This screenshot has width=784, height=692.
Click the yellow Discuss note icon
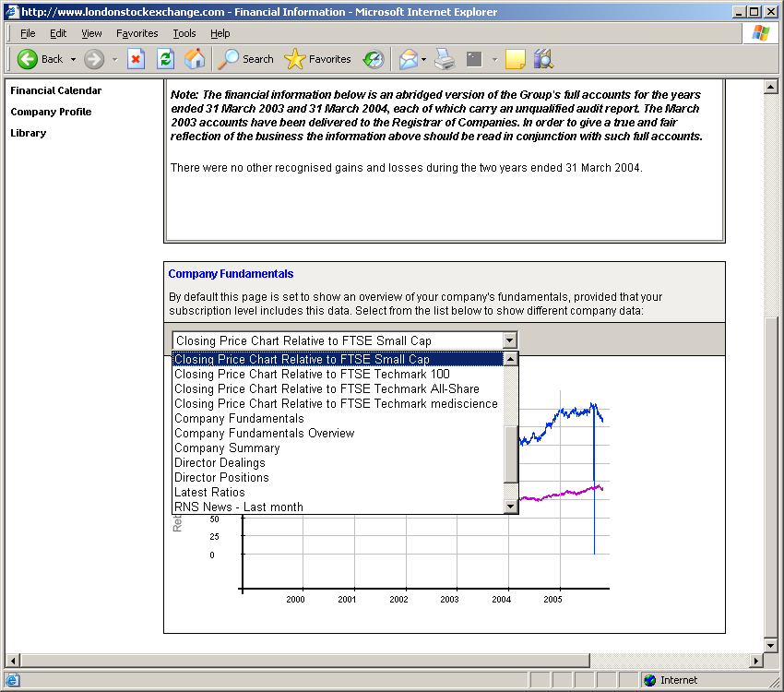pos(516,59)
